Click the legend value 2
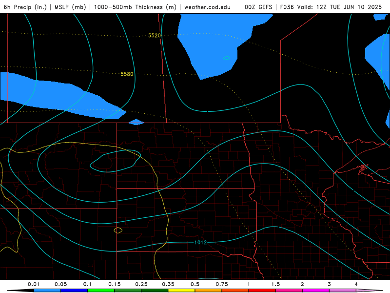The image size is (390, 293). 302,284
